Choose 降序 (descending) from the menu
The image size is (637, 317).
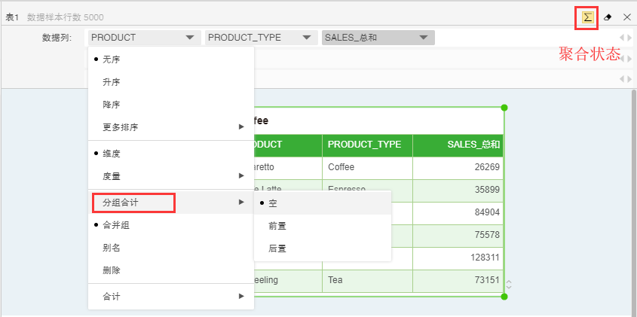111,104
